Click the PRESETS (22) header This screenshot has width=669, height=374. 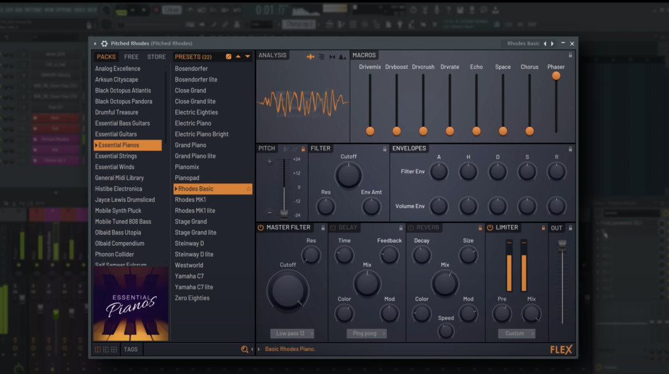[x=193, y=57]
